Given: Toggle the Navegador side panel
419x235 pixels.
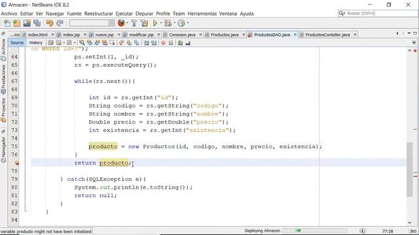Looking at the screenshot, I should tap(3, 149).
